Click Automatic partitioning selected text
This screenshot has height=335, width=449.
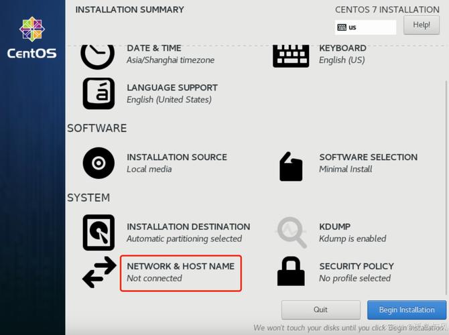click(x=184, y=239)
